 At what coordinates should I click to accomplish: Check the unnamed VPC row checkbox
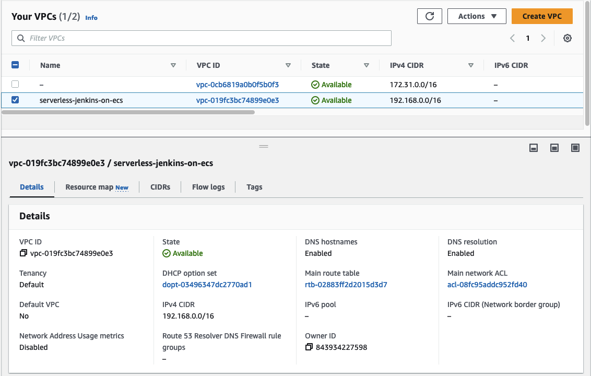tap(15, 84)
